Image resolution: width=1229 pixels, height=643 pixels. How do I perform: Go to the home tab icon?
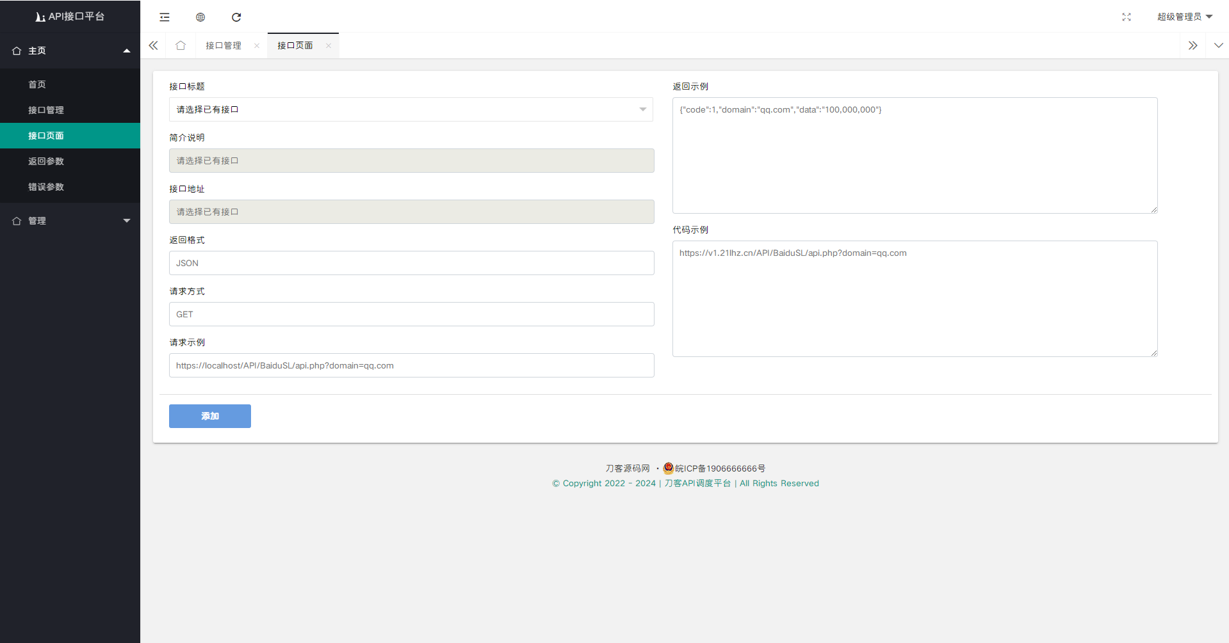coord(181,45)
